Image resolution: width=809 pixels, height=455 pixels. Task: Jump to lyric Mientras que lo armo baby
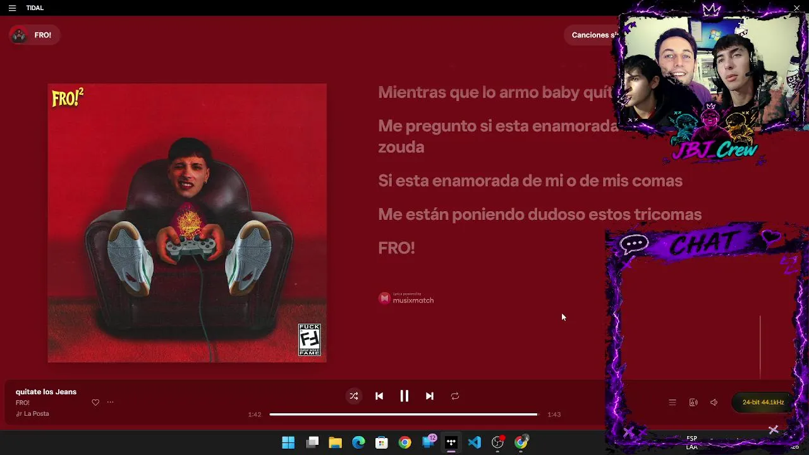point(496,92)
